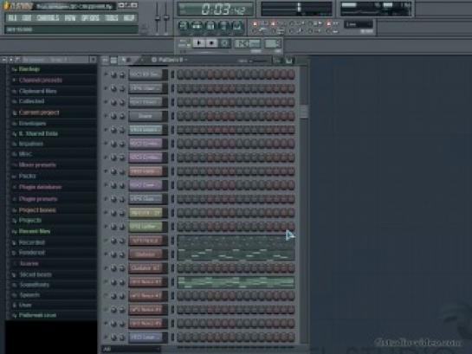The height and width of the screenshot is (354, 472).
Task: Click the Stop button in the transport panel
Action: tap(211, 43)
